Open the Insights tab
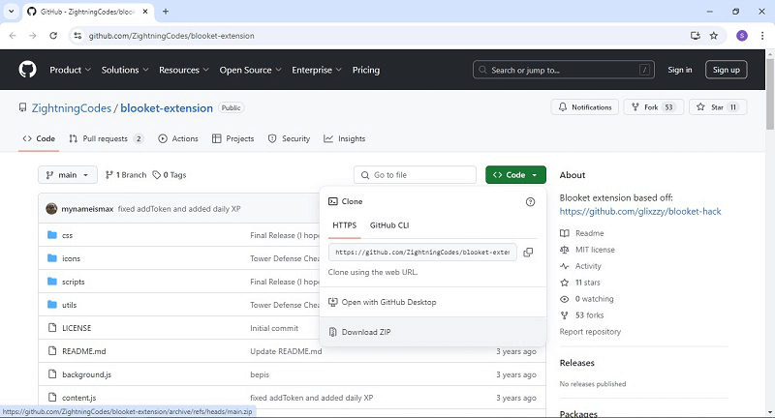Viewport: 775px width, 418px height. point(345,138)
